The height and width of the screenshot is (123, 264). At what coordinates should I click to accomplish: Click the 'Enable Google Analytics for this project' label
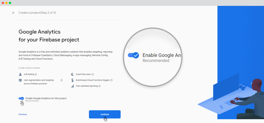click(x=46, y=98)
